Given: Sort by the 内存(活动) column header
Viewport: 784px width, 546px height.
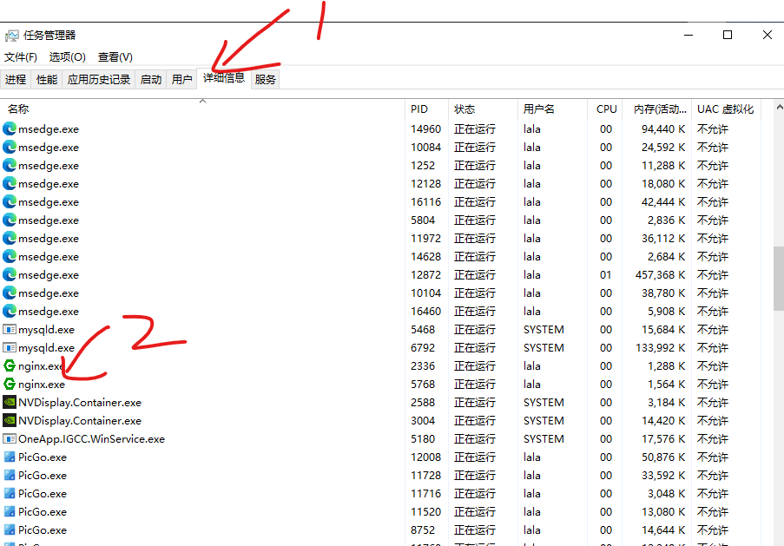Looking at the screenshot, I should (657, 109).
